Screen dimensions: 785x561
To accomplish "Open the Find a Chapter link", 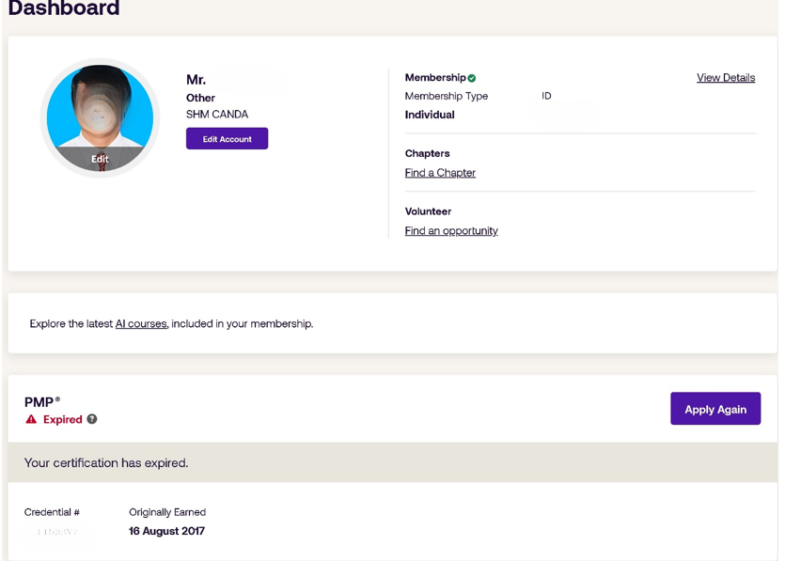I will click(440, 173).
